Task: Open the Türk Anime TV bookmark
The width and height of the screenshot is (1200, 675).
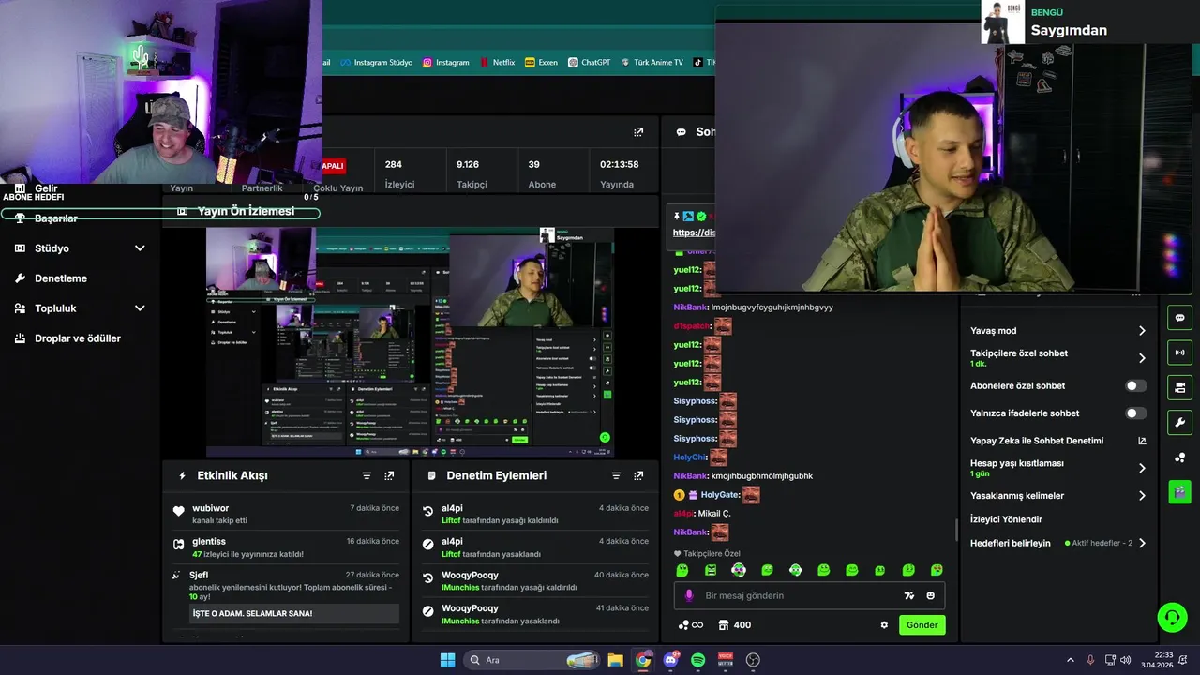Action: coord(652,63)
